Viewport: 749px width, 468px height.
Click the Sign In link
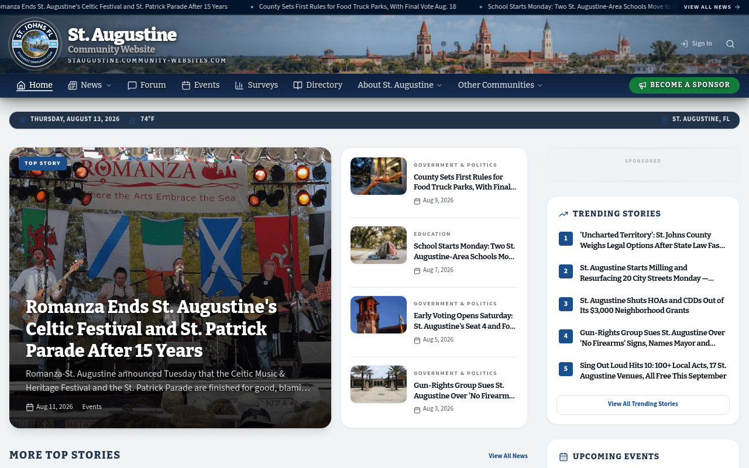pos(696,44)
